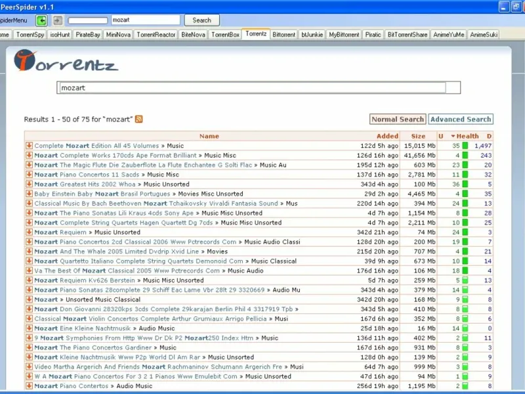Sort results by the Size column
525x394 pixels.
point(418,136)
